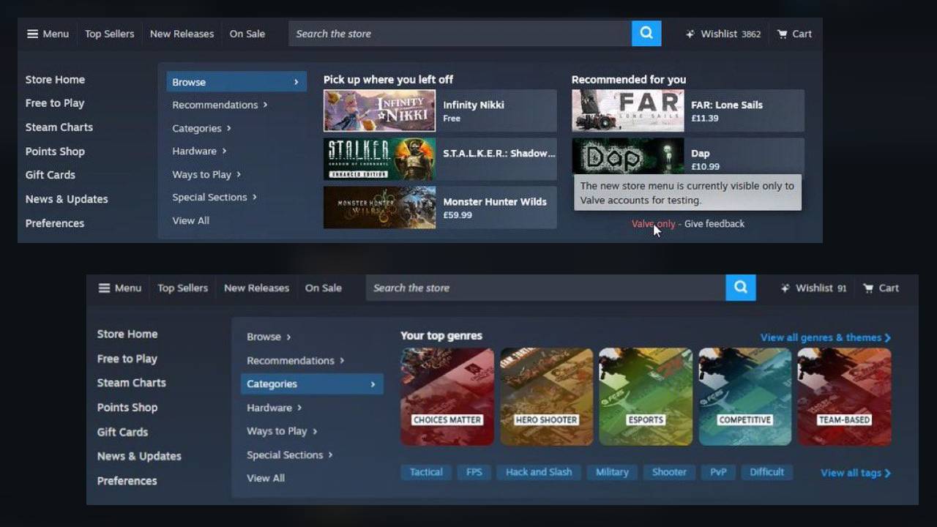Select the Military tag
This screenshot has height=527, width=937.
click(x=612, y=472)
